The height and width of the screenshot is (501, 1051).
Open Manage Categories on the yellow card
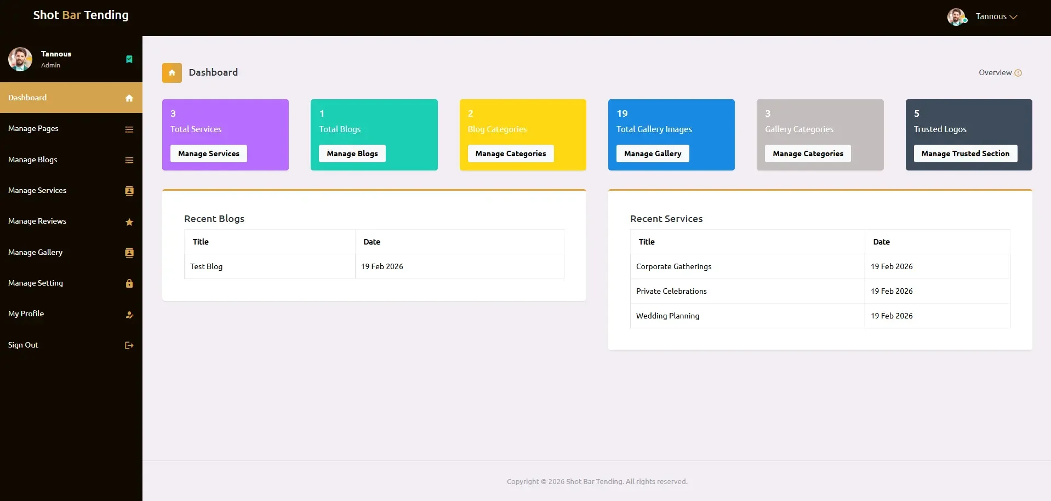click(x=510, y=153)
